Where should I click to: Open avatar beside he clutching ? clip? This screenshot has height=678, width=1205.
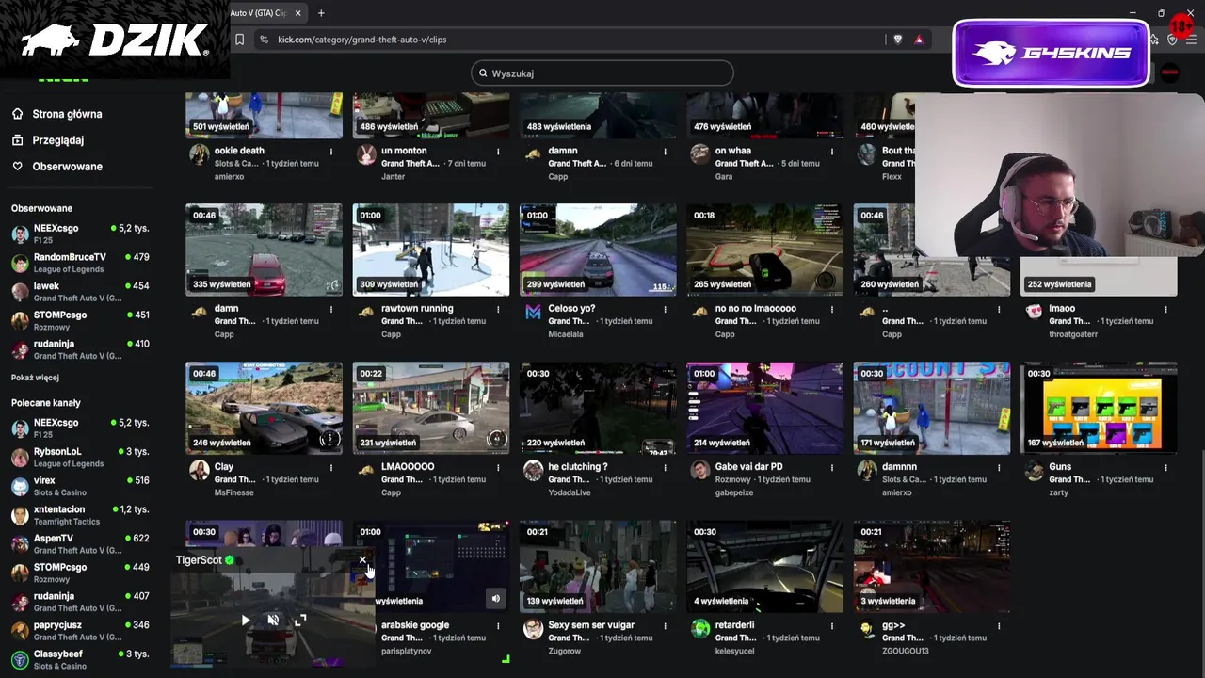[534, 471]
